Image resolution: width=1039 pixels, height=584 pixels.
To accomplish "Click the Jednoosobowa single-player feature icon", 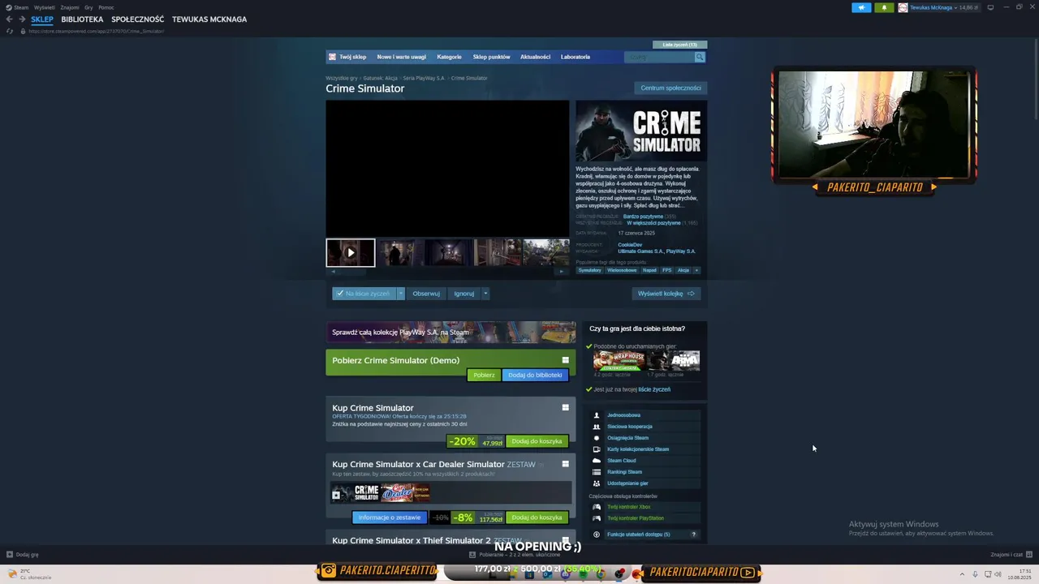I will [597, 415].
